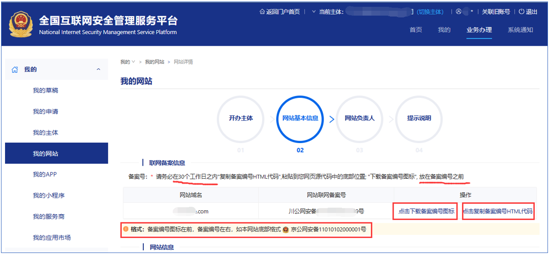This screenshot has width=550, height=254.
Task: Click the power icon next to 退出
Action: (x=521, y=12)
